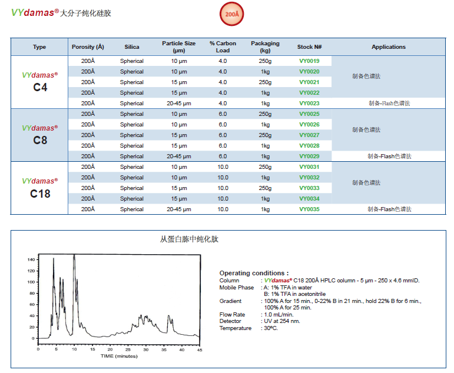Click the red 200Å circular badge

231,14
